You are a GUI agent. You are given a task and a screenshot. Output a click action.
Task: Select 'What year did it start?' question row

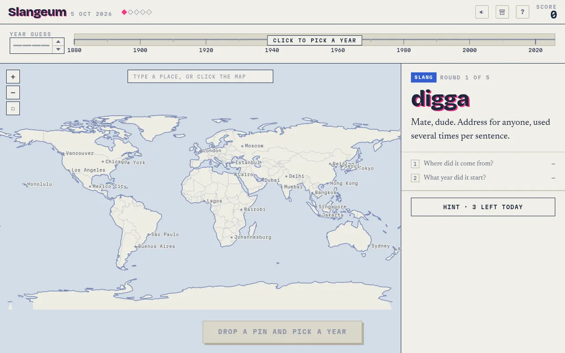[483, 178]
